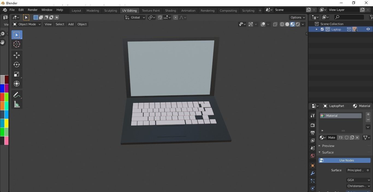Screen dimensions: 373x192
Task: Open viewport shading options dropdown
Action: tap(303, 24)
